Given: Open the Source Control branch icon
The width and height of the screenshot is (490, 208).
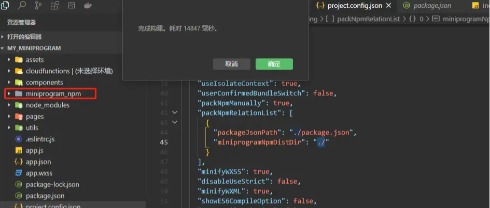Looking at the screenshot, I should [38, 6].
